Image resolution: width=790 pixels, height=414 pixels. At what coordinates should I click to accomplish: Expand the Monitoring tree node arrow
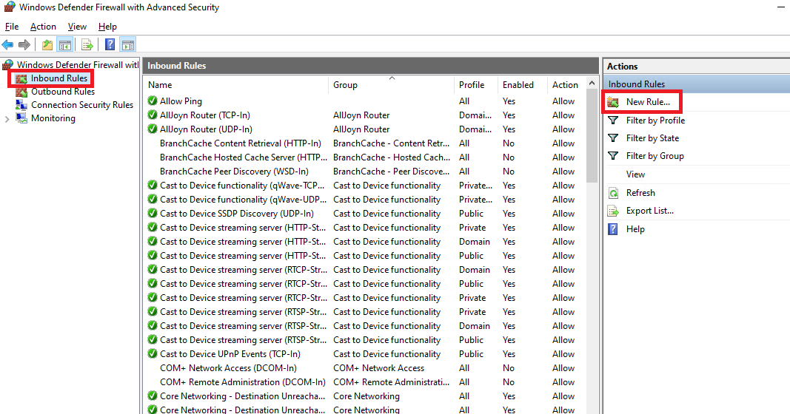[7, 119]
